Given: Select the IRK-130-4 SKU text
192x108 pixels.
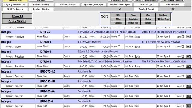Looking at the screenshot, I should point(47,101).
